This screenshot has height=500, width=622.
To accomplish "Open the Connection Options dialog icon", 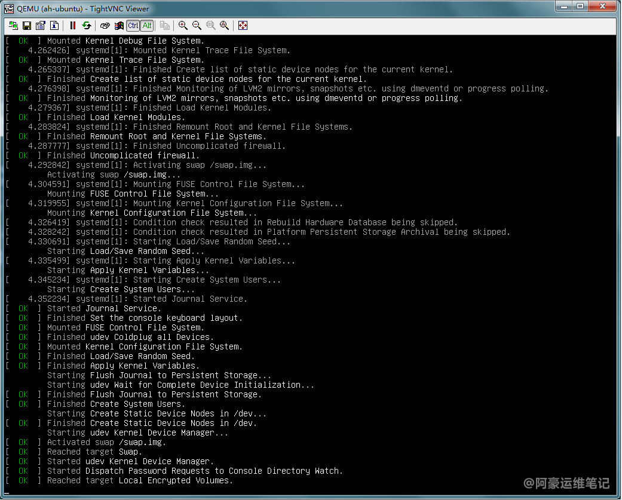I will (x=41, y=26).
